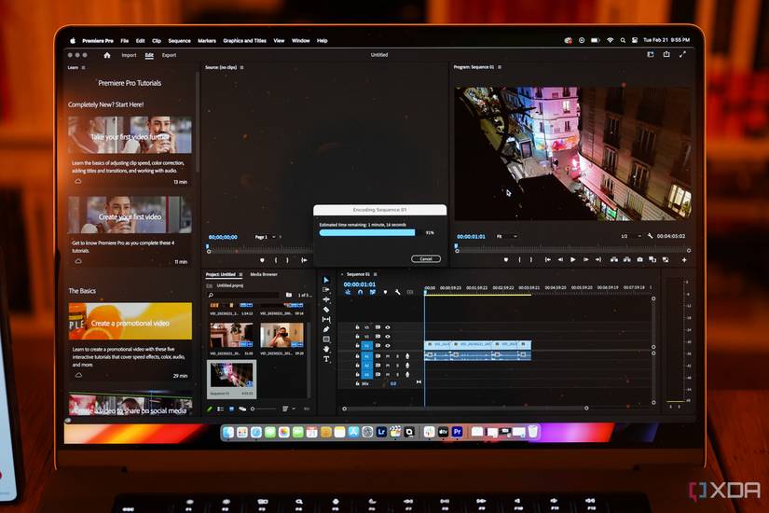Viewport: 769px width, 513px height.
Task: Switch Project panel to list view
Action: point(220,409)
